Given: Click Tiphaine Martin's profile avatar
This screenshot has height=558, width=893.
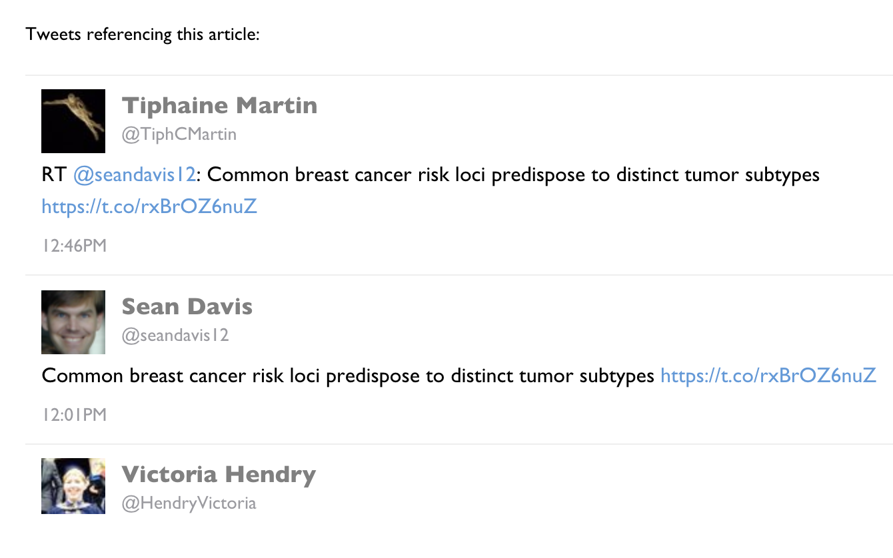Looking at the screenshot, I should pyautogui.click(x=73, y=121).
